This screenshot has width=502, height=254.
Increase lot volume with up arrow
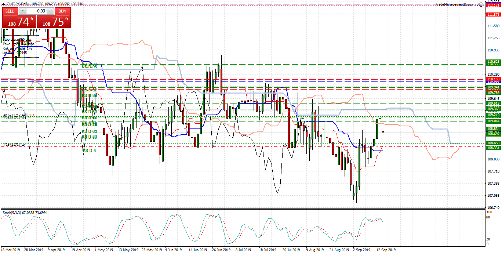click(50, 11)
